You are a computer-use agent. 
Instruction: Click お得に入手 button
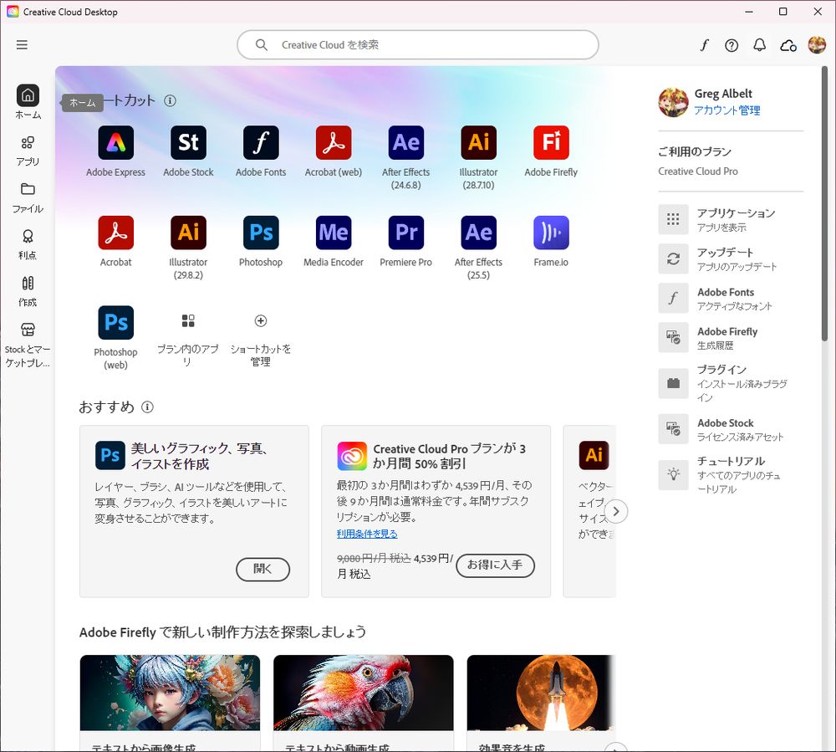click(495, 565)
